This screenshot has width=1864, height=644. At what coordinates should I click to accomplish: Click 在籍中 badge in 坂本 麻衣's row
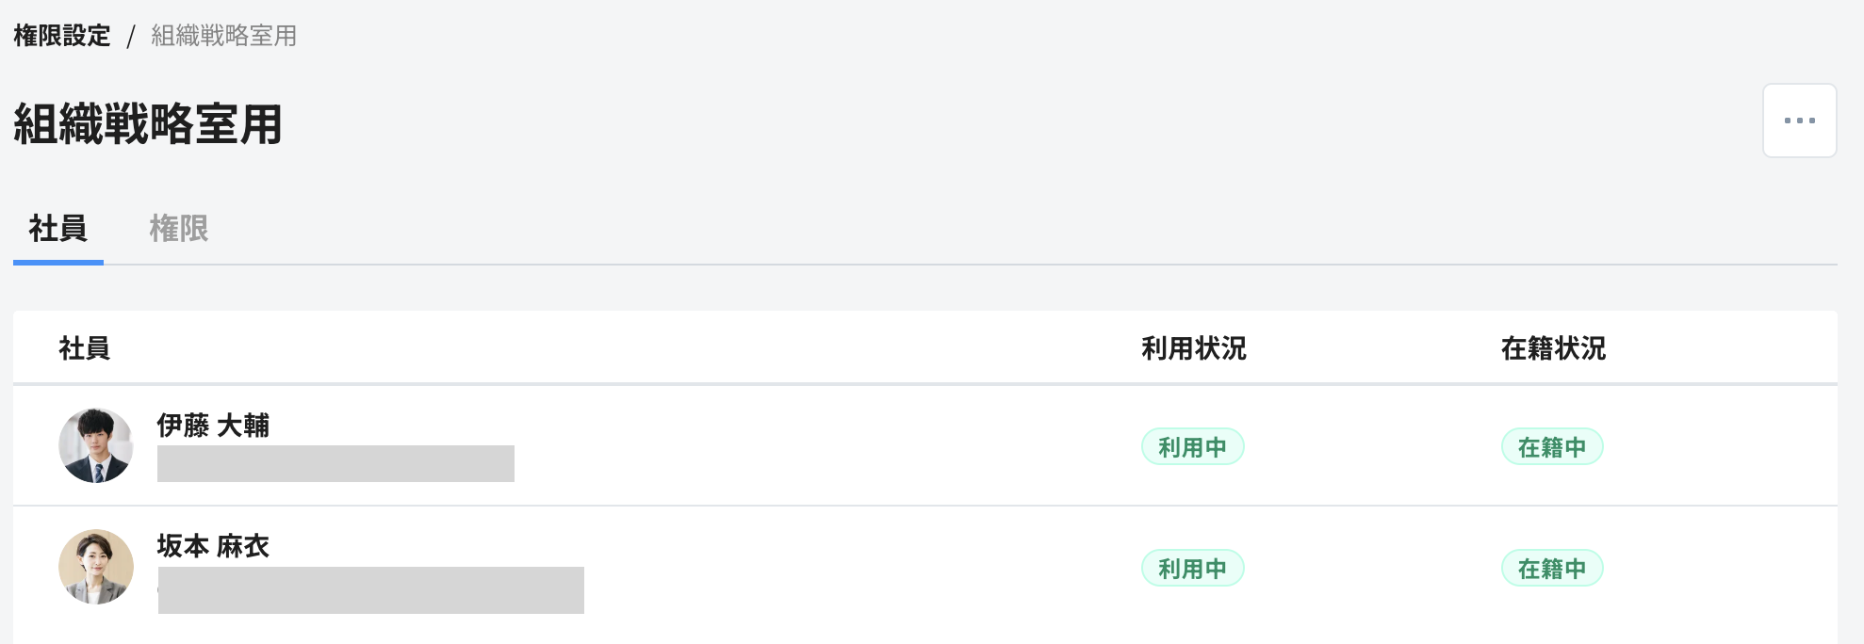[1552, 569]
